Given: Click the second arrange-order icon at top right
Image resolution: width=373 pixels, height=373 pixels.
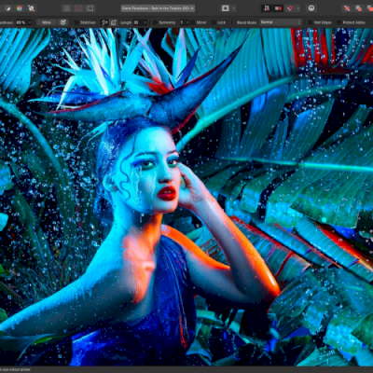Looking at the screenshot, I should tap(358, 8).
